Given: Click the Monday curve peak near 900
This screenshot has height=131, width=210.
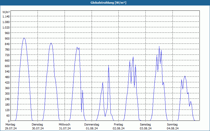Looking at the screenshot, I should coord(24,38).
